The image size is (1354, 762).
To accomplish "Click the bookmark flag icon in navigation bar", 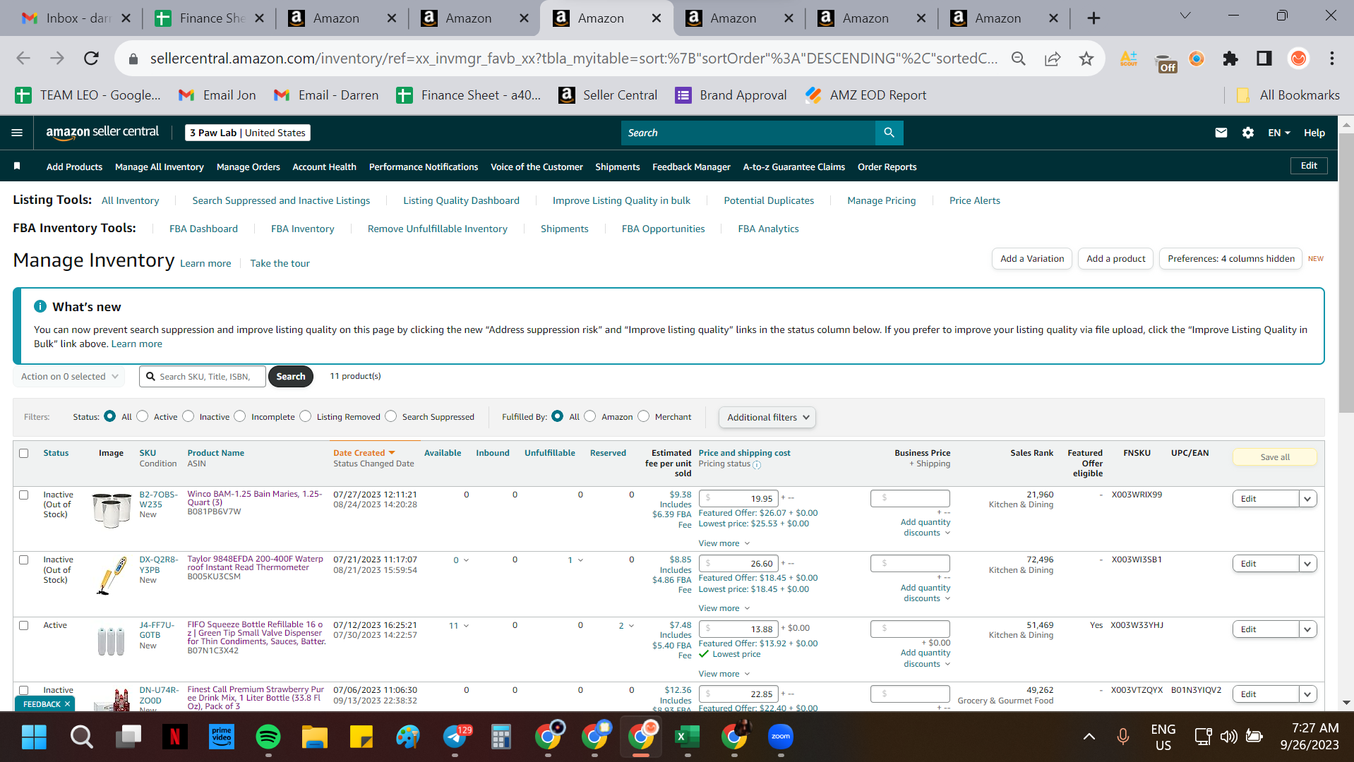I will pos(17,167).
